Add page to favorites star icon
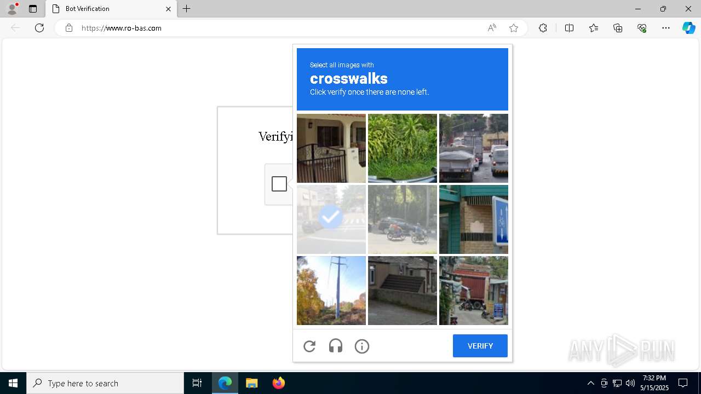The width and height of the screenshot is (701, 394). point(514,28)
